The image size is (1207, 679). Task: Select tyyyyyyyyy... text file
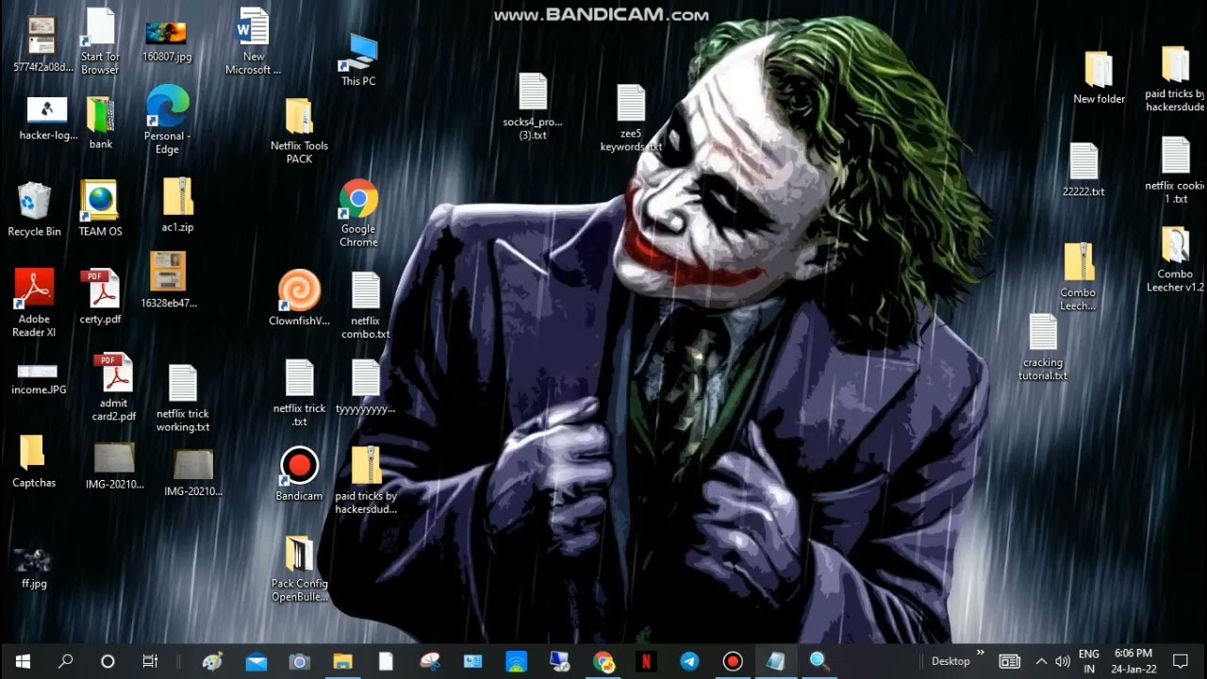point(365,388)
